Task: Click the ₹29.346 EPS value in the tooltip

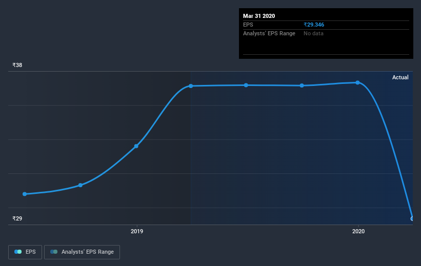Action: coord(314,25)
